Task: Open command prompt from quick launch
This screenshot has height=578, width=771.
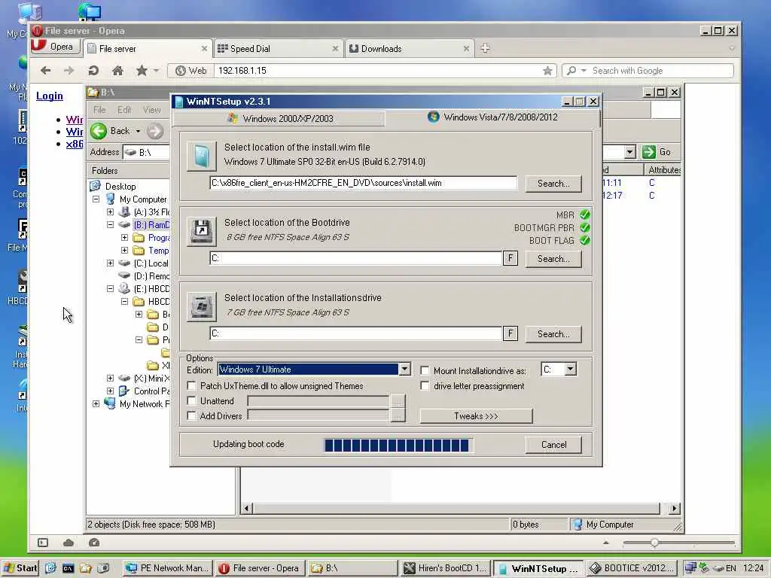Action: point(68,568)
